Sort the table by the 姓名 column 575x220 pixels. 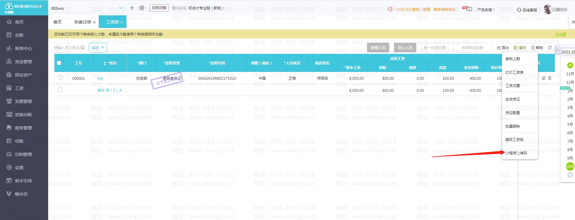pyautogui.click(x=105, y=63)
